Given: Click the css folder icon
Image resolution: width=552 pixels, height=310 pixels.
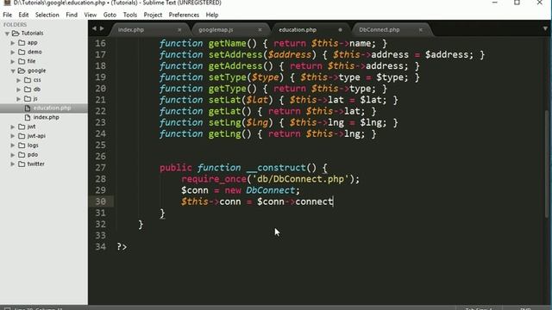Looking at the screenshot, I should (28, 80).
